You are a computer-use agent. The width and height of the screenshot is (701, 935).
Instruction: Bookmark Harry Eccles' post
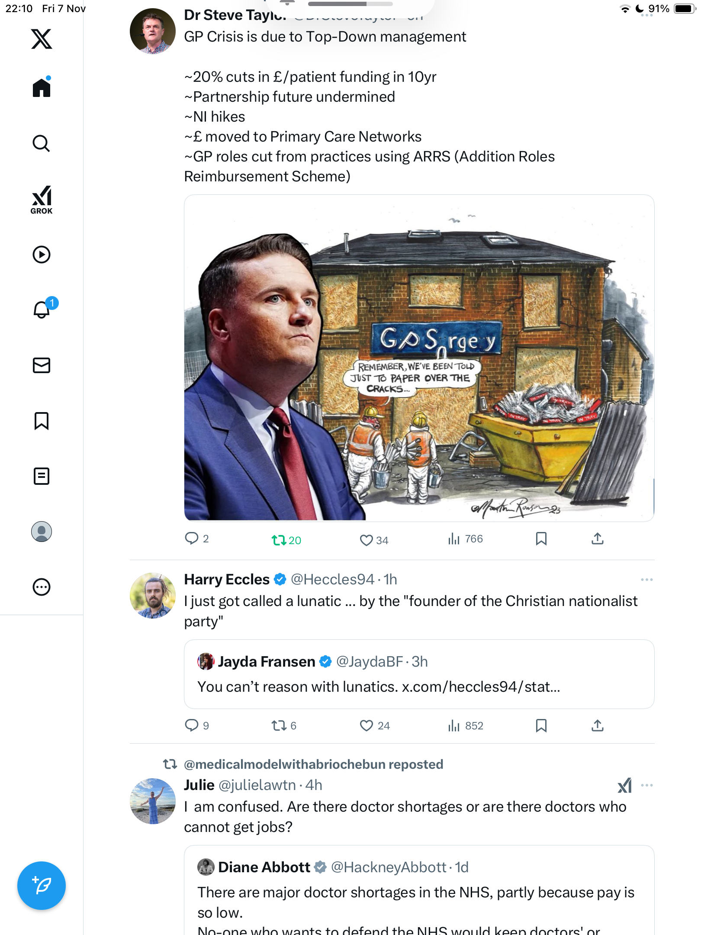click(541, 725)
